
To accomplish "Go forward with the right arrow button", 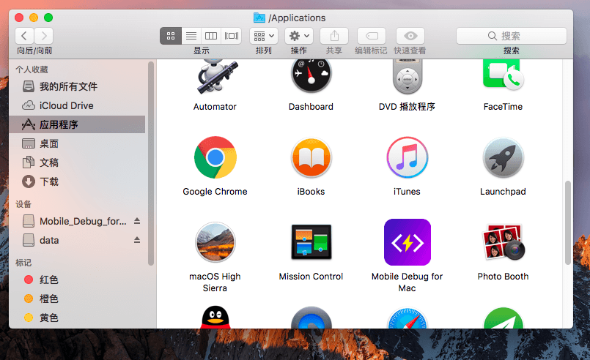I will (44, 36).
